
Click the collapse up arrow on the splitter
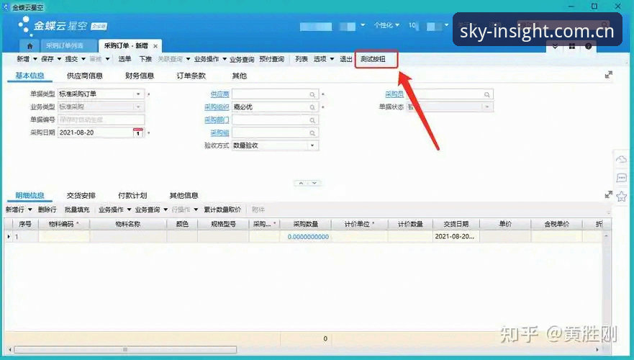[301, 183]
